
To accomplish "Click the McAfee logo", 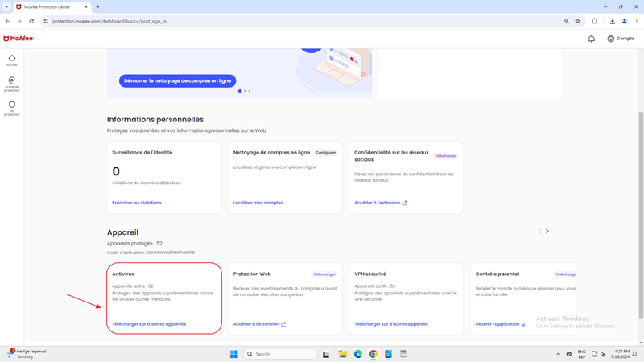I will click(19, 39).
